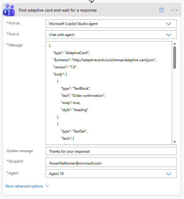Click the adaptive card schema URL line
This screenshot has width=184, height=199.
105,60
